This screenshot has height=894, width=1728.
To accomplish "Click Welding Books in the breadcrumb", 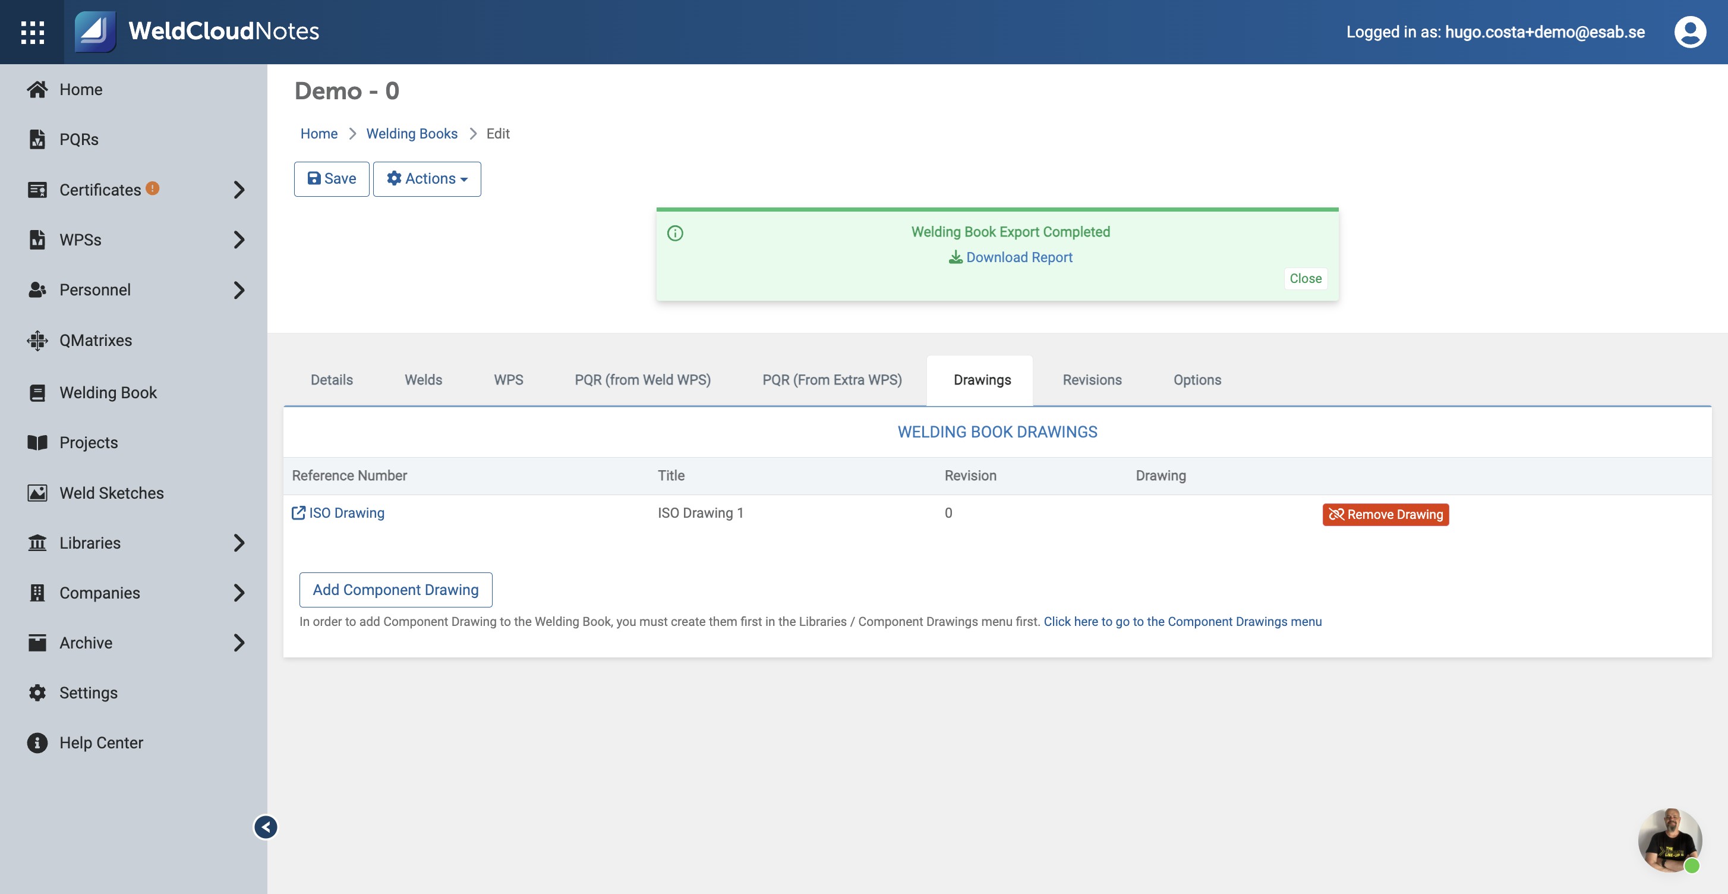I will tap(411, 134).
